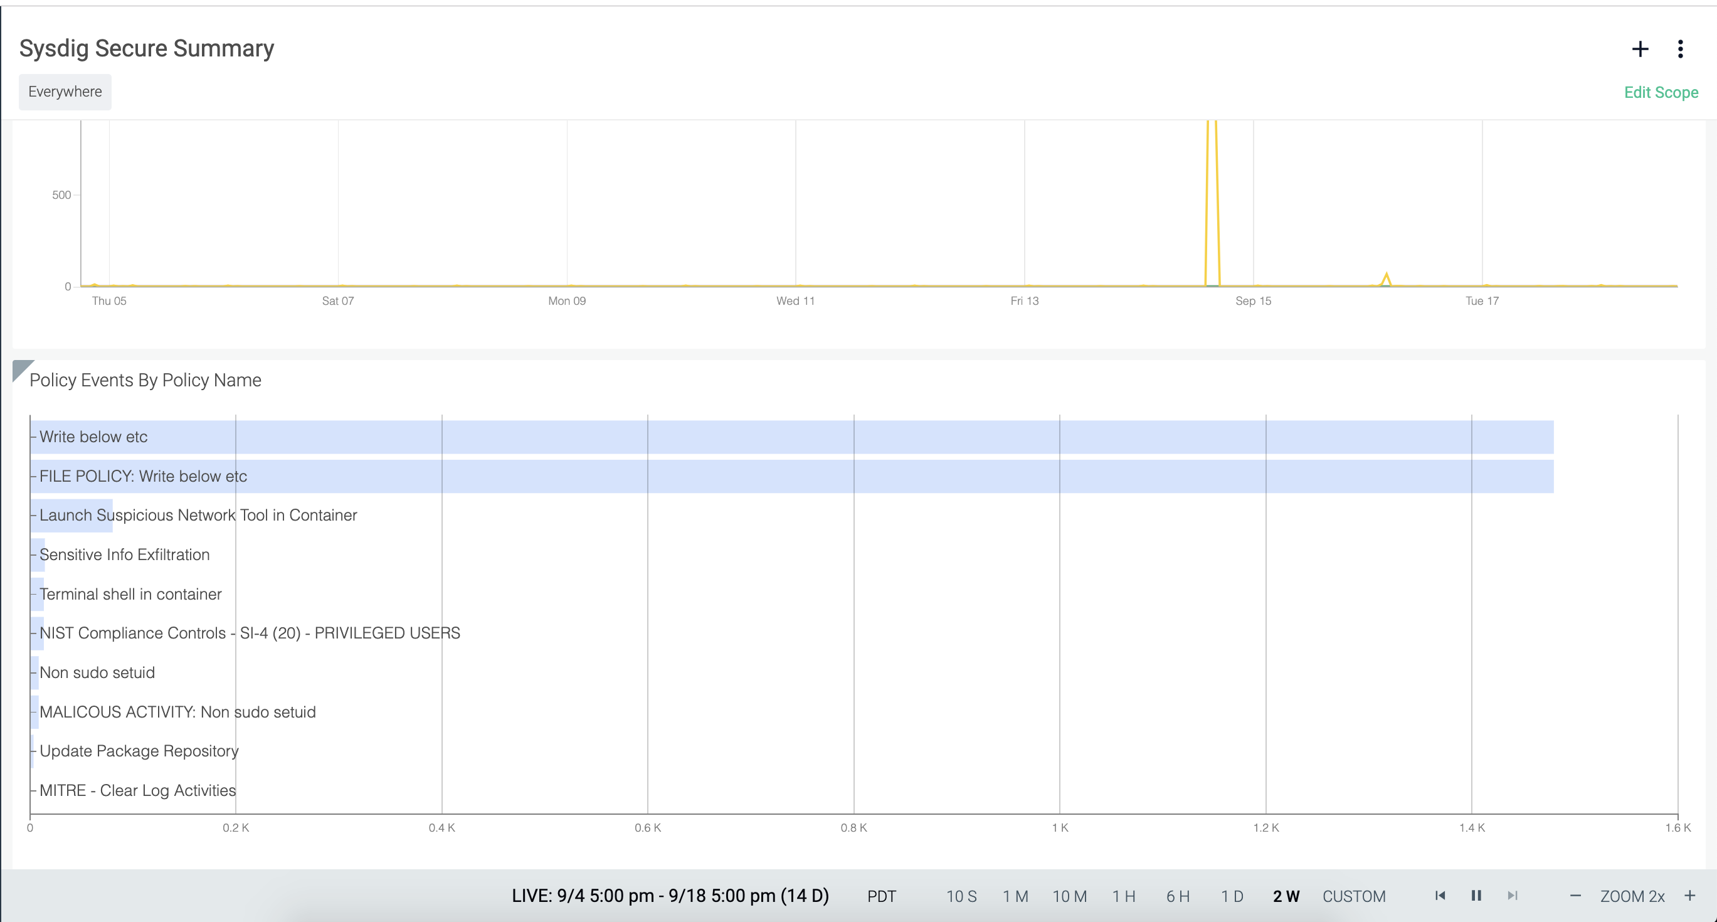This screenshot has height=922, width=1717.
Task: Select the 10 S time interval
Action: point(961,896)
